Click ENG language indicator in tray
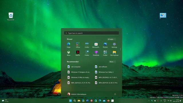The image size is (183, 103). tap(165, 101)
